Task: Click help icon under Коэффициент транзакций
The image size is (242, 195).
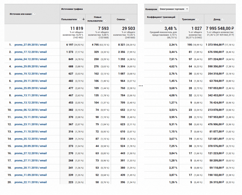Action: click(161, 21)
